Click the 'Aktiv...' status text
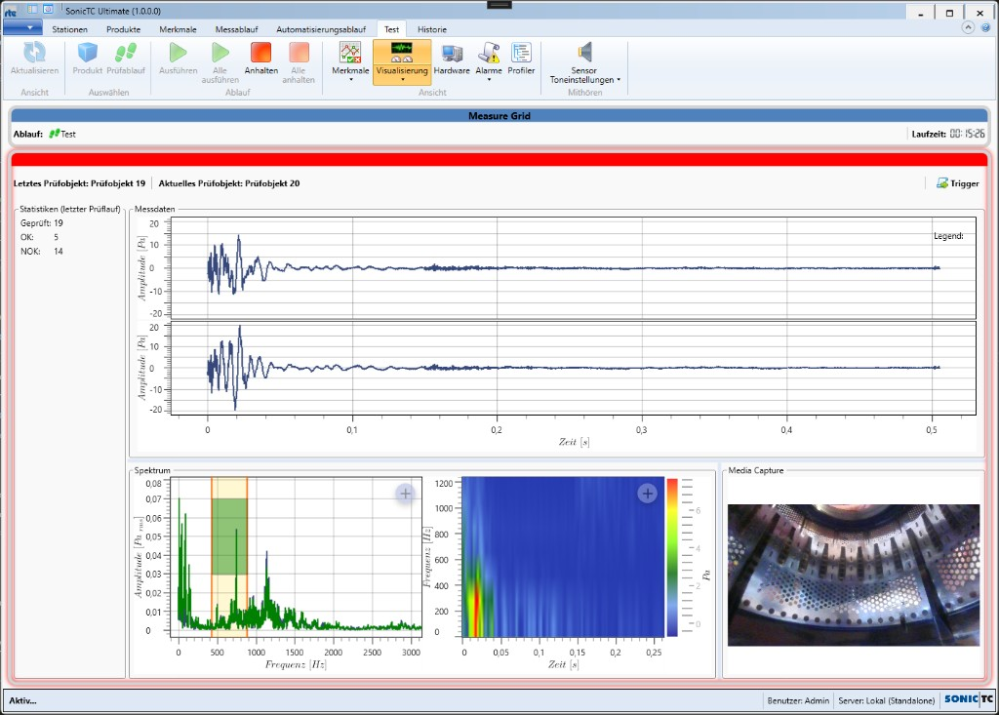Viewport: 999px width, 715px height. pyautogui.click(x=23, y=700)
